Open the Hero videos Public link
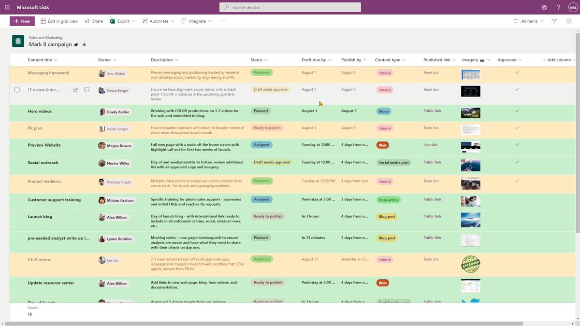The image size is (580, 326). tap(432, 111)
